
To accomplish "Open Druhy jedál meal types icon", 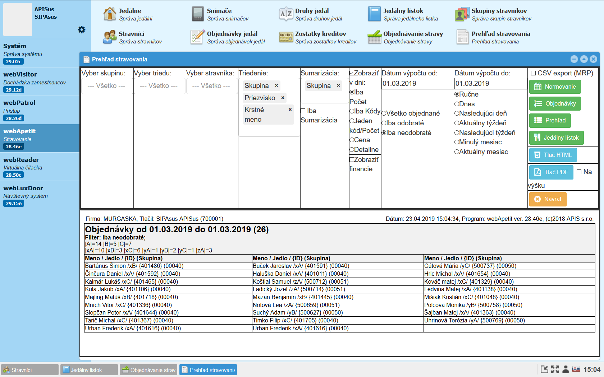I will pos(286,14).
